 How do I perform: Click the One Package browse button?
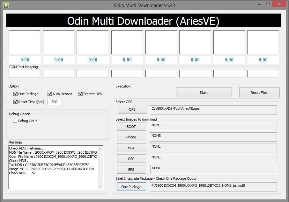tap(131, 186)
